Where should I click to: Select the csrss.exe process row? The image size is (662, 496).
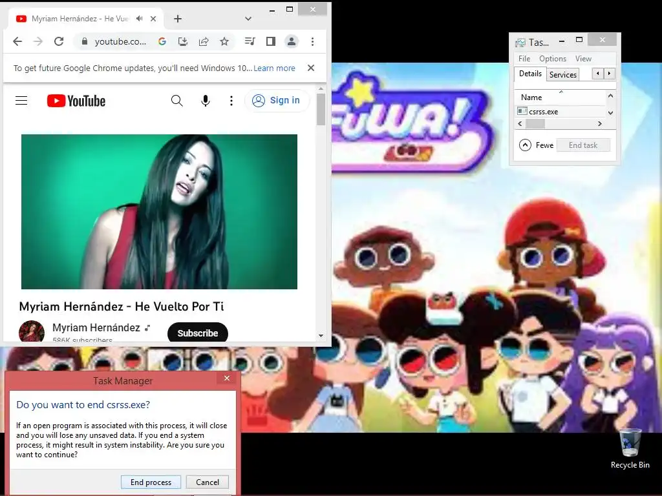click(x=561, y=112)
